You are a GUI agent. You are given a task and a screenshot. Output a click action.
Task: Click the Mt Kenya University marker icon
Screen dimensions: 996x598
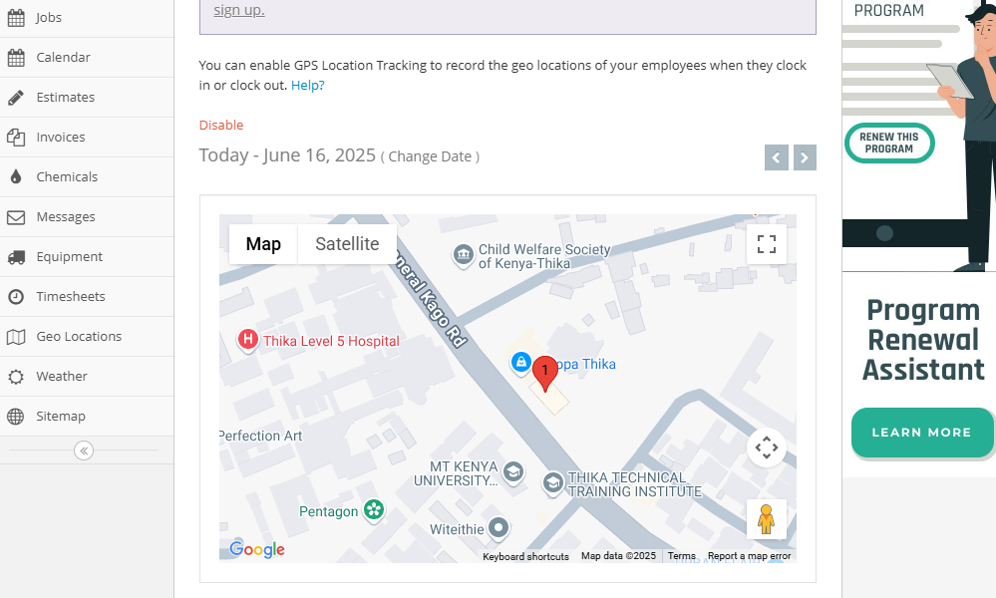(x=513, y=471)
